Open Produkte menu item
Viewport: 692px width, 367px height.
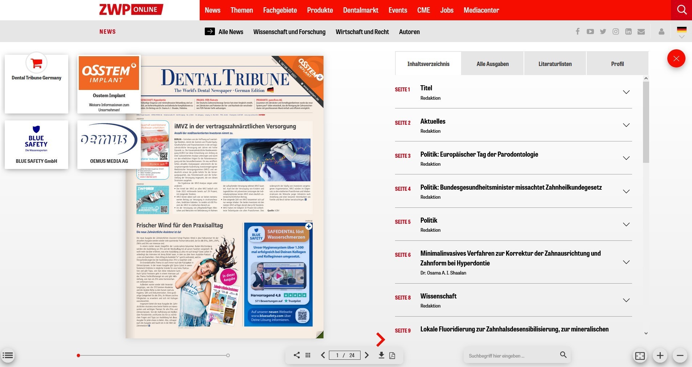point(320,10)
